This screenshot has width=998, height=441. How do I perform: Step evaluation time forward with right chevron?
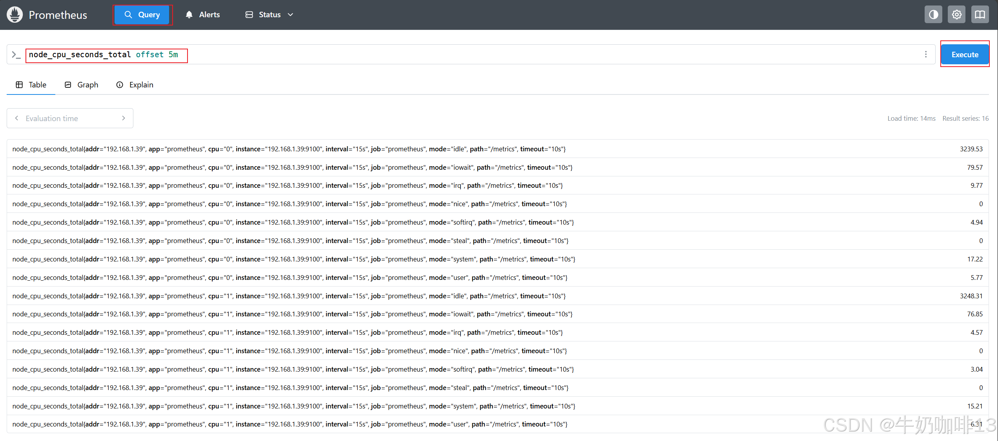(x=124, y=118)
